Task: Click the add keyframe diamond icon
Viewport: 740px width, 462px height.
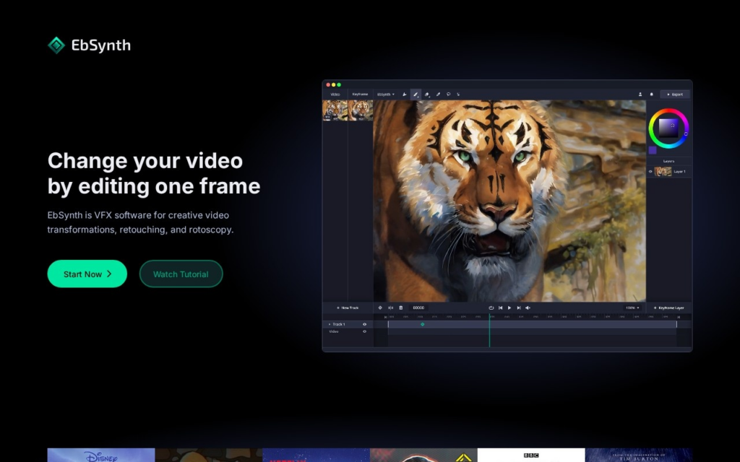Action: 380,308
